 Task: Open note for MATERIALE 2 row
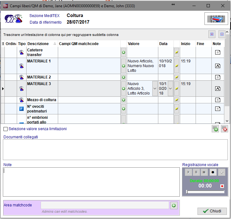(218, 77)
